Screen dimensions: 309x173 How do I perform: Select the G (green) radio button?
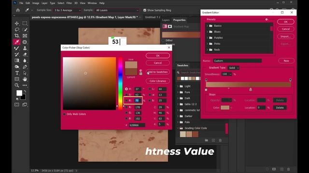coord(126,113)
